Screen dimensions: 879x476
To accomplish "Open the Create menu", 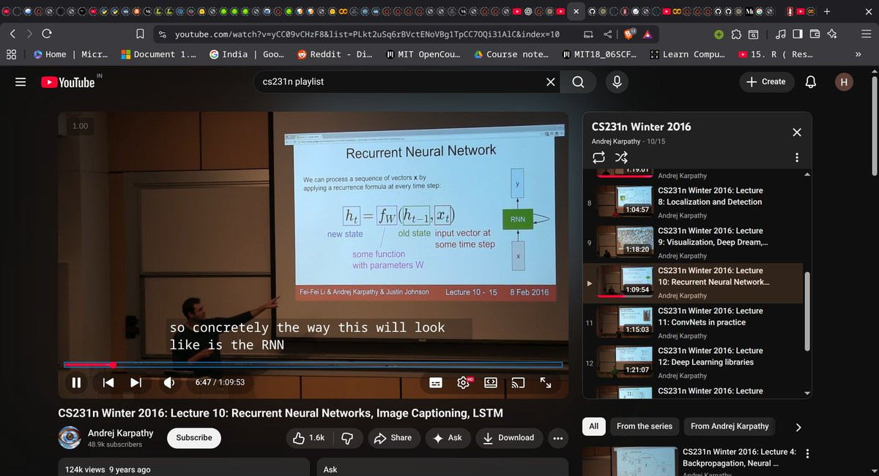I will [x=765, y=82].
